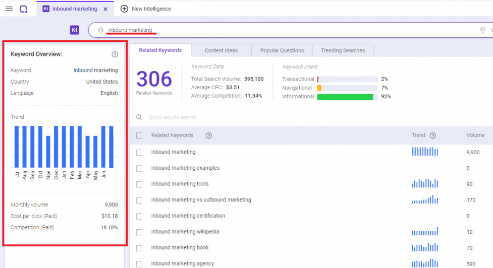Click the inbound marketing search input
Image resolution: width=493 pixels, height=268 pixels.
point(283,30)
